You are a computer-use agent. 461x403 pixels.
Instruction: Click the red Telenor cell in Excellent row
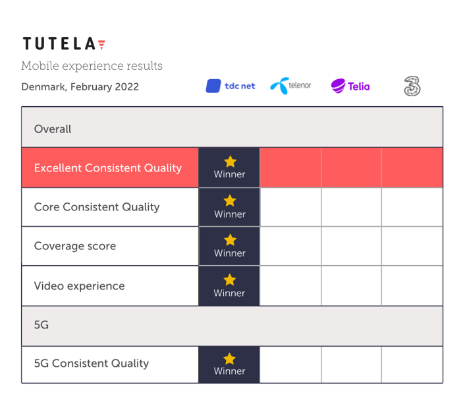(x=290, y=168)
